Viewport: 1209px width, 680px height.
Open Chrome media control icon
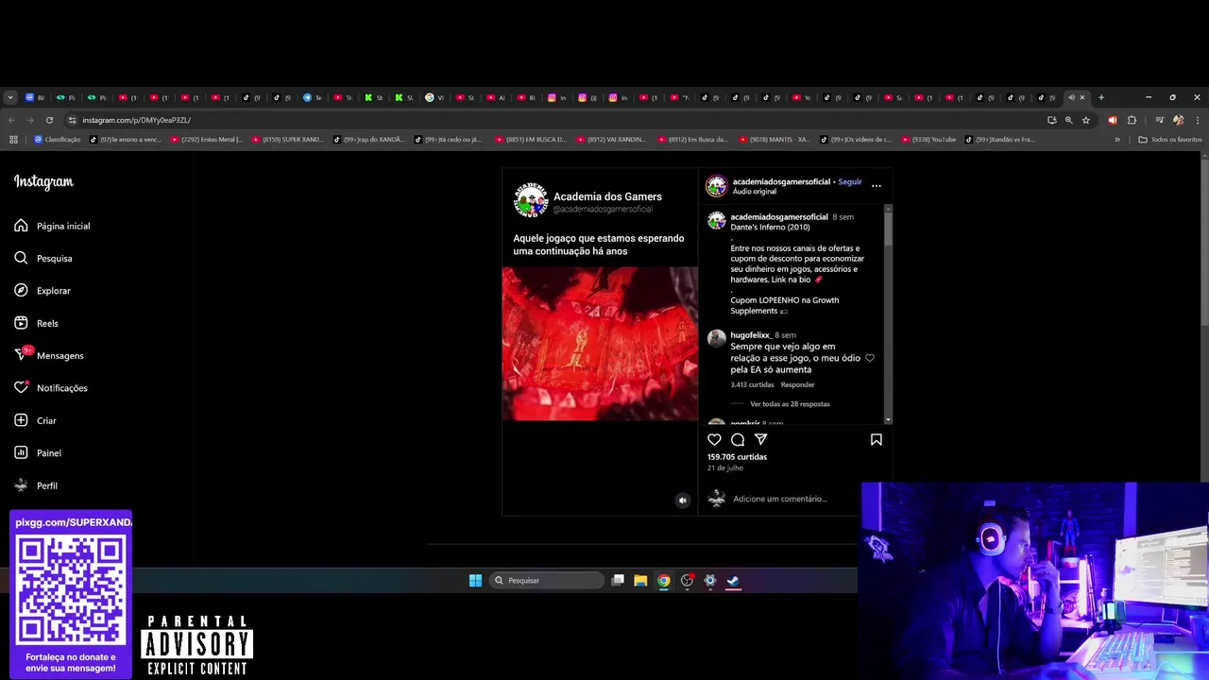(x=1160, y=120)
